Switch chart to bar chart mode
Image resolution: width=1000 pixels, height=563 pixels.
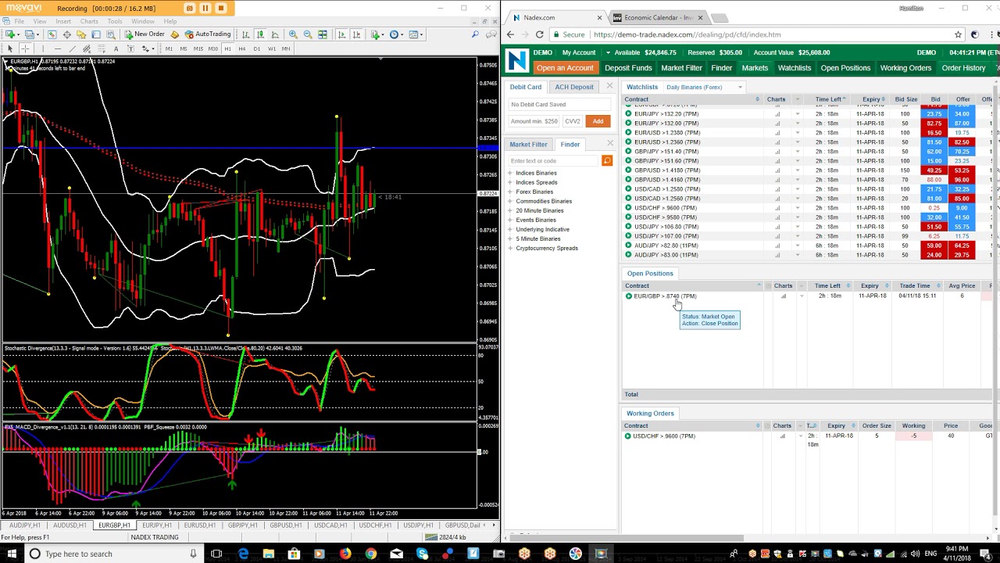[245, 34]
